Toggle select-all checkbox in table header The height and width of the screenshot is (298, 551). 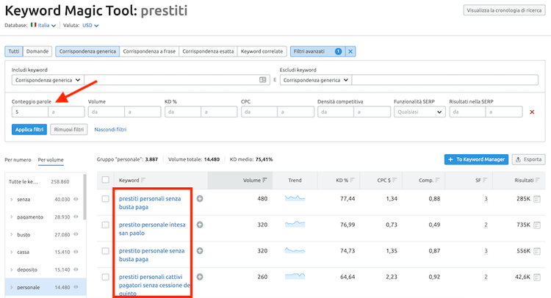click(x=105, y=180)
